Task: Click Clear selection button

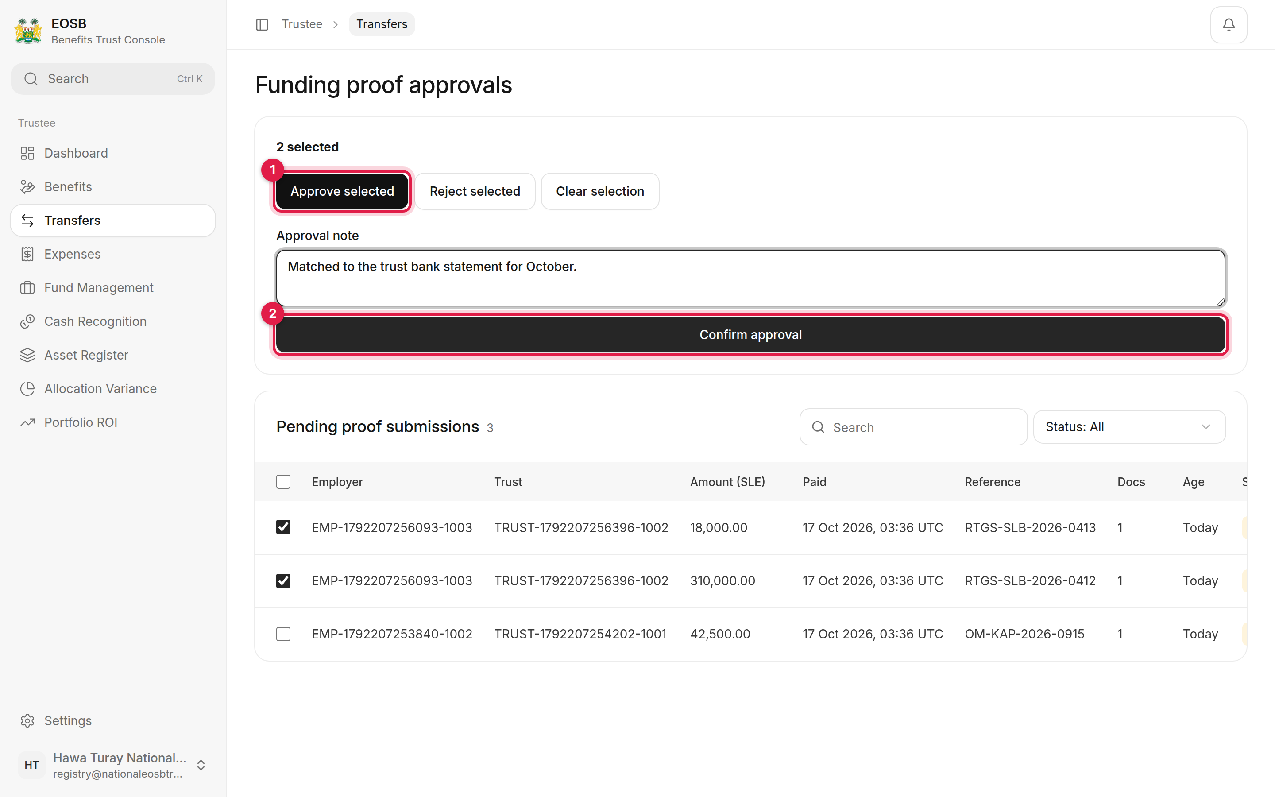Action: (599, 191)
